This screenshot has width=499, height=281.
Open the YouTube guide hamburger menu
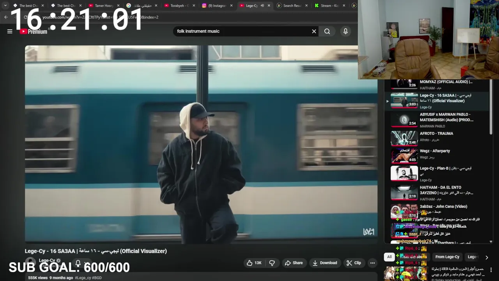click(10, 32)
